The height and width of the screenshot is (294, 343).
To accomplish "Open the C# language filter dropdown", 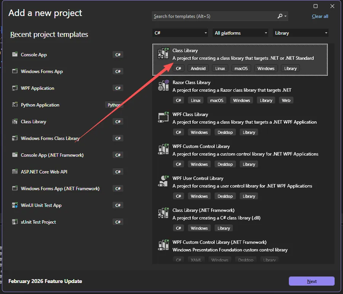I will [x=180, y=33].
